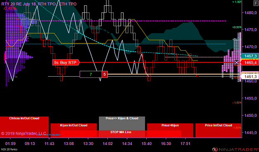Click the -0.48% change value
The image size is (259, 152).
tap(10, 8)
